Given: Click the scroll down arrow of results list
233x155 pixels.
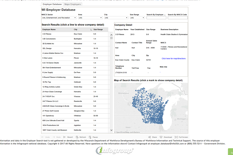Looking at the screenshot, I should click(112, 130).
